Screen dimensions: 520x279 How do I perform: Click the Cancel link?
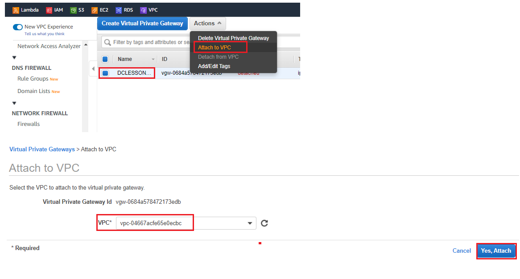point(462,251)
